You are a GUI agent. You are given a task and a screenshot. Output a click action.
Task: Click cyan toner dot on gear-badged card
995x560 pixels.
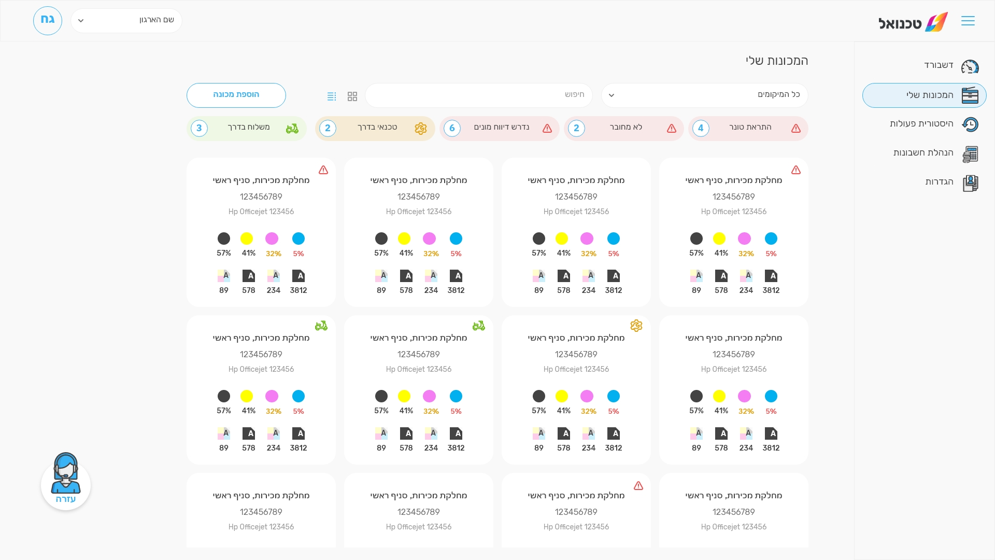pos(614,396)
